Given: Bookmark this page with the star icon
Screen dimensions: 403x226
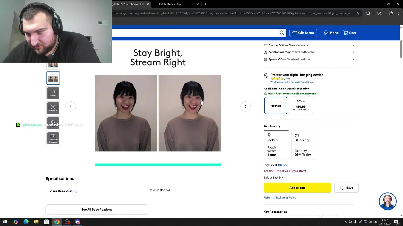Looking at the screenshot, I should point(358,13).
